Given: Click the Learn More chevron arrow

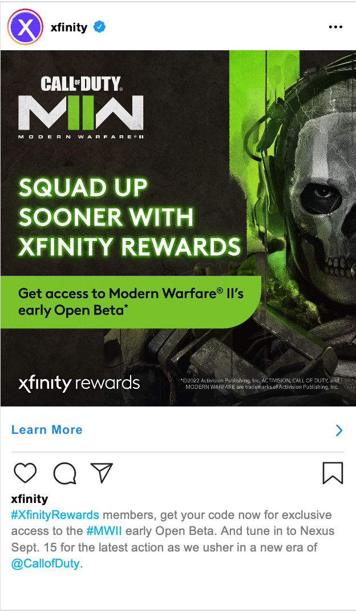Looking at the screenshot, I should tap(339, 430).
